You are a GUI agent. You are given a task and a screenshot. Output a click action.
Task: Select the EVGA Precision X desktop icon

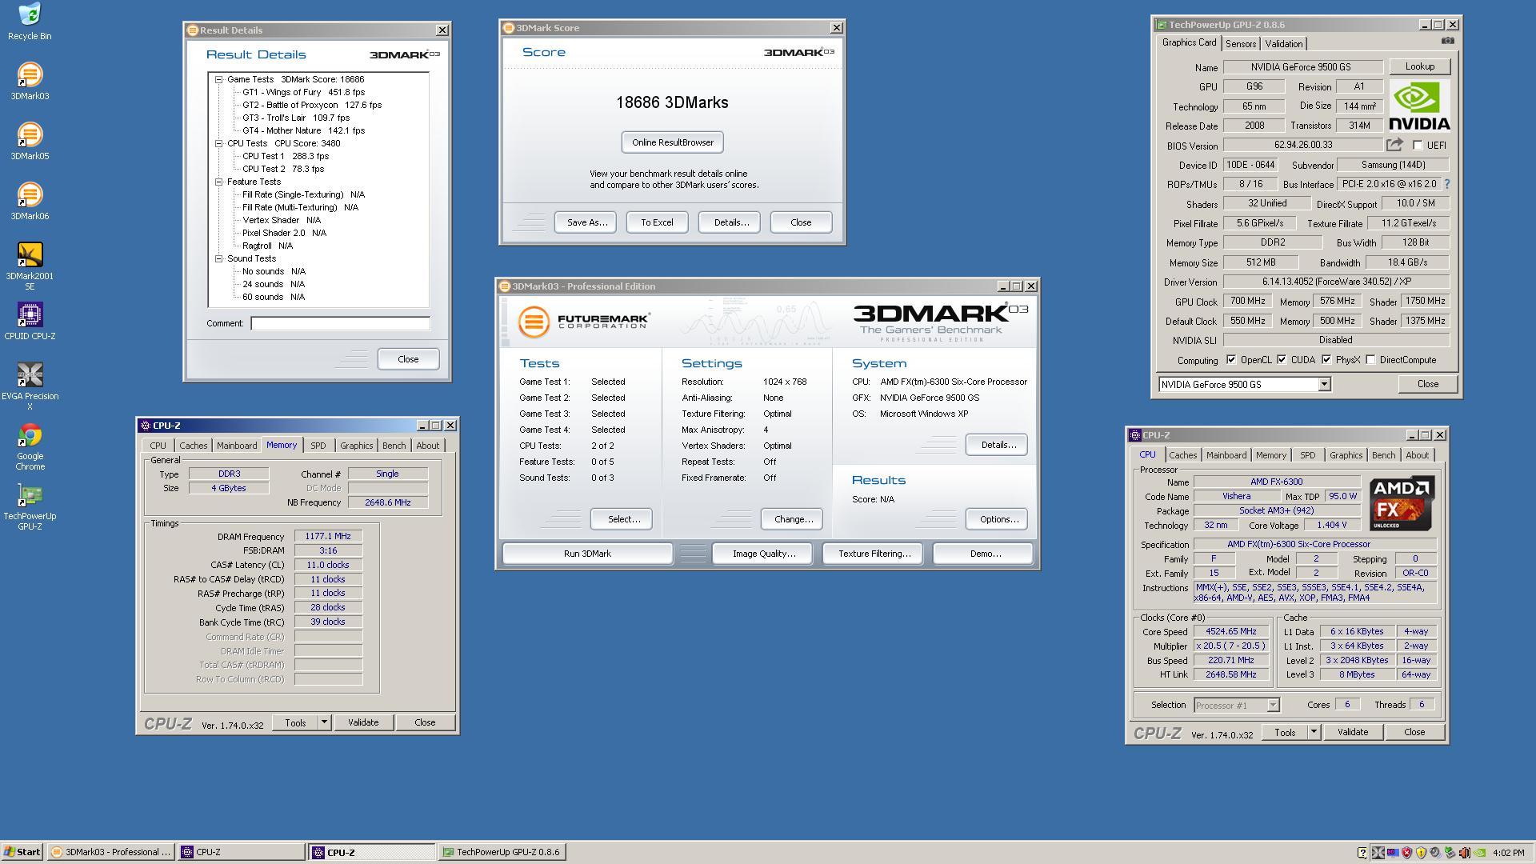[x=30, y=386]
